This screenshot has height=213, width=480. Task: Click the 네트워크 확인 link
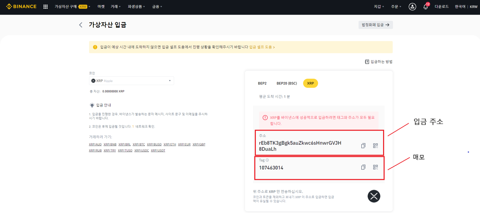tap(145, 127)
